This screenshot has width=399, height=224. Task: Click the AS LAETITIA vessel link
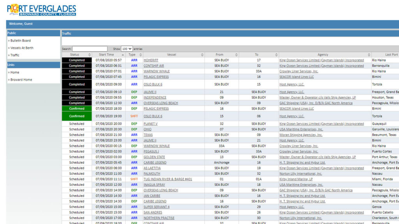tap(152, 168)
